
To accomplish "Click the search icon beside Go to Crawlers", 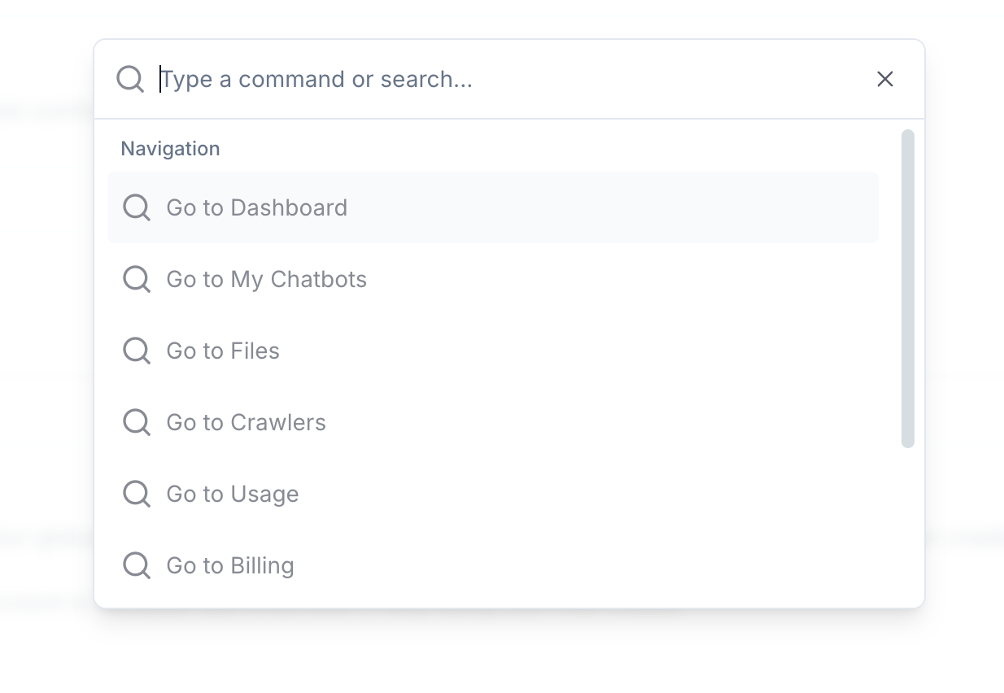I will click(136, 422).
